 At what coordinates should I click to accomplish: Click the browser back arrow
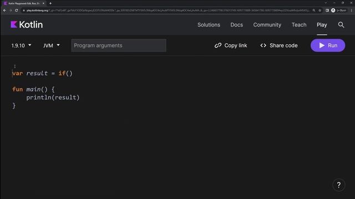click(4, 11)
